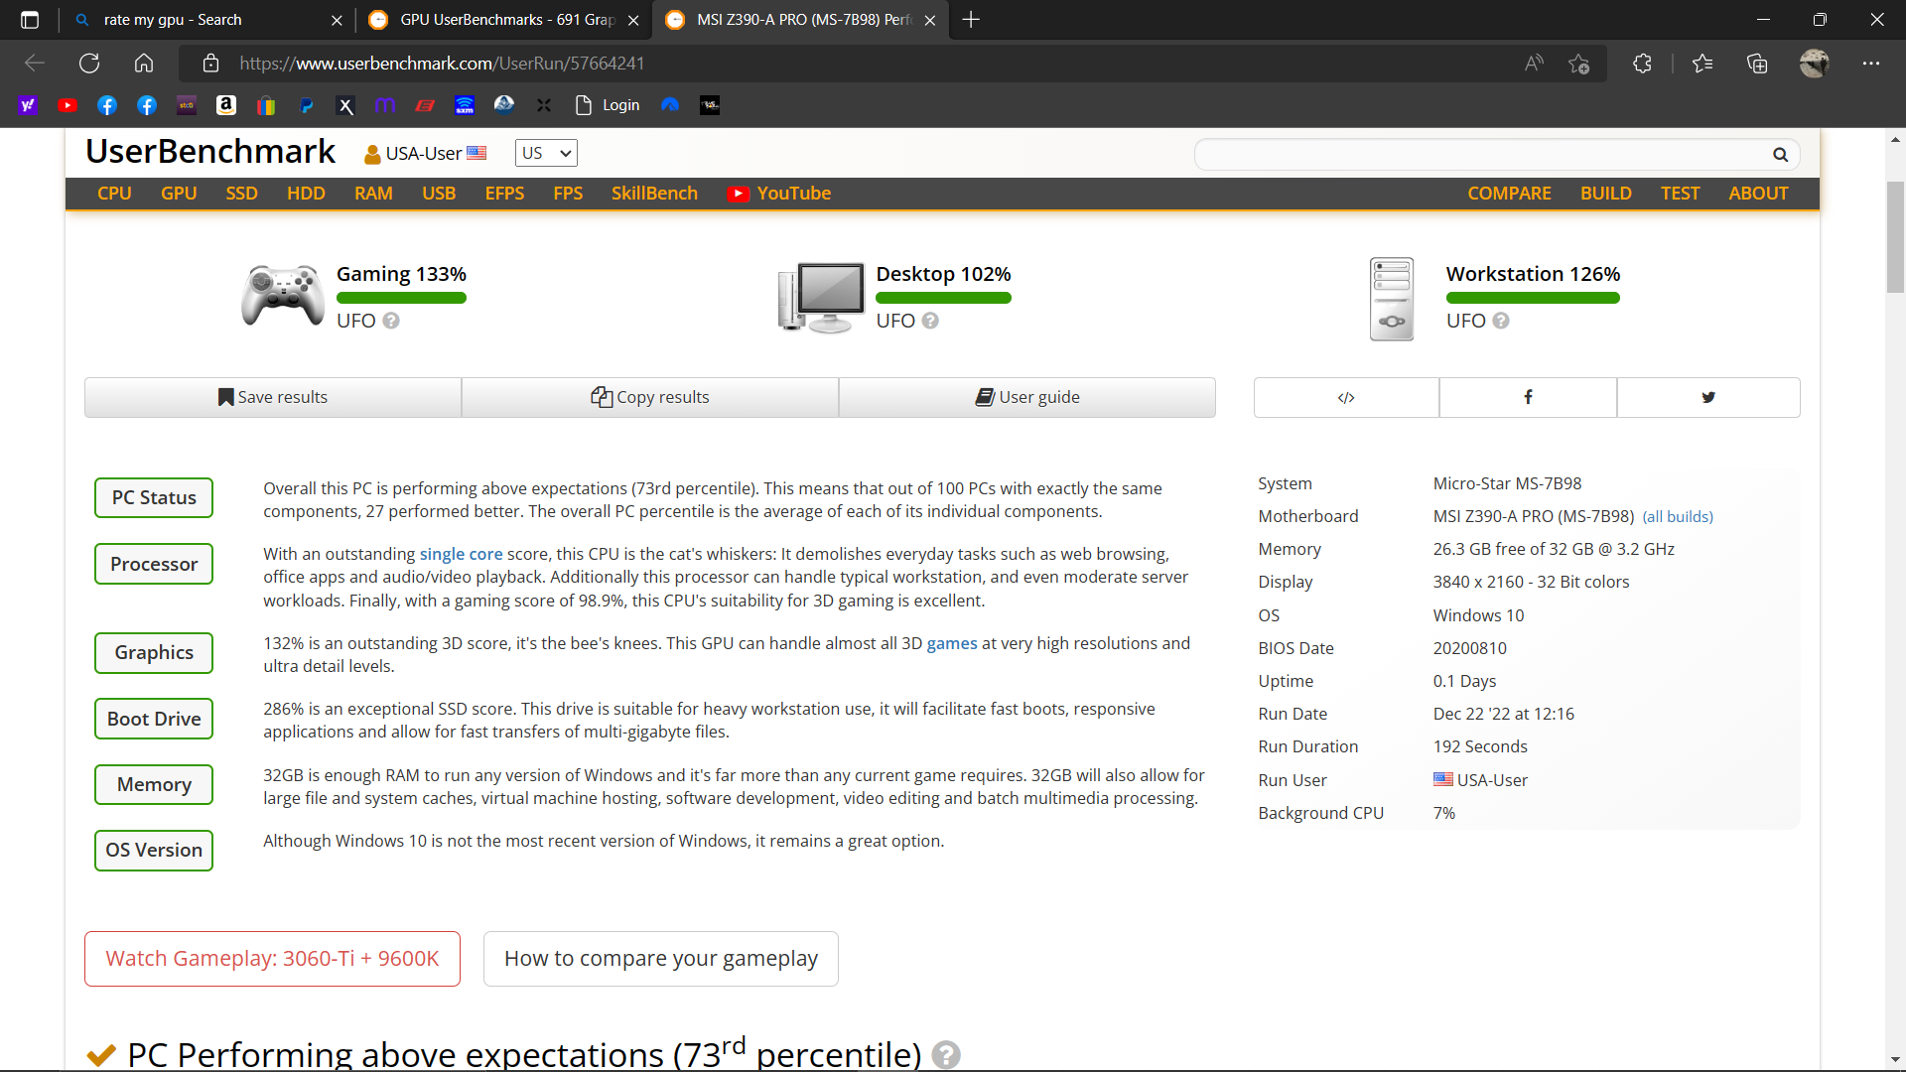Viewport: 1906px width, 1072px height.
Task: Open the '(all builds)' link
Action: (1678, 517)
